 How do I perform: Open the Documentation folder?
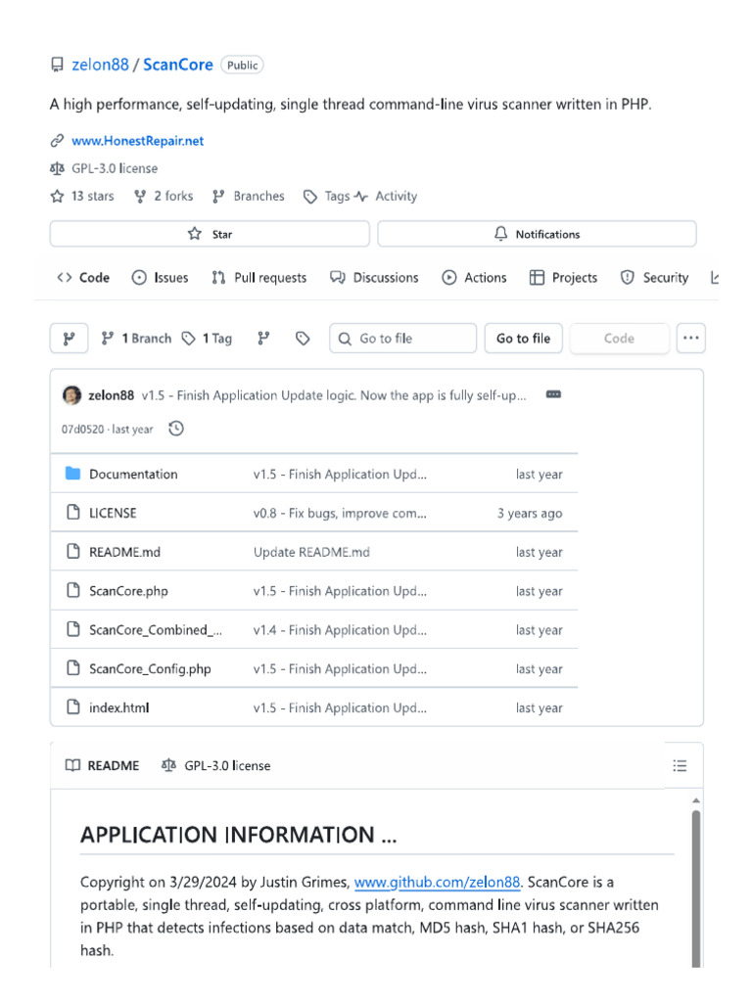point(133,475)
